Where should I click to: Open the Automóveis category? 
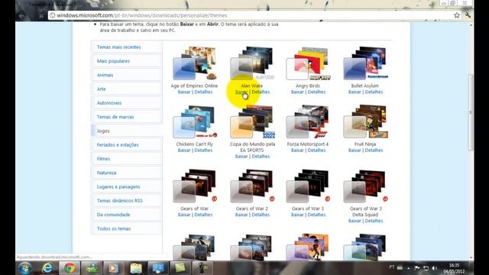click(x=109, y=103)
